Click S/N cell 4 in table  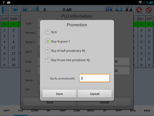click(4, 42)
